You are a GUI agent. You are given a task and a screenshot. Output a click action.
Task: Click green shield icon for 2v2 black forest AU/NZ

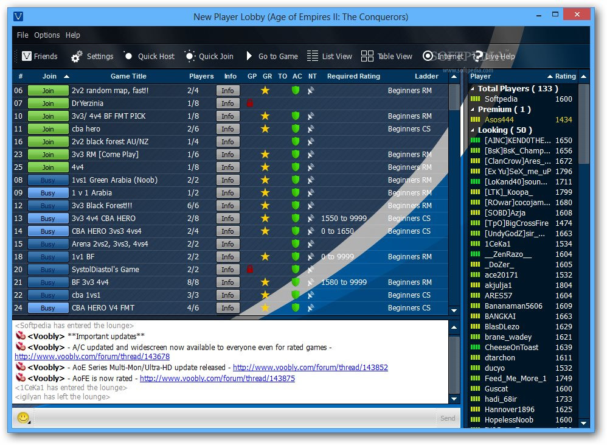(296, 141)
